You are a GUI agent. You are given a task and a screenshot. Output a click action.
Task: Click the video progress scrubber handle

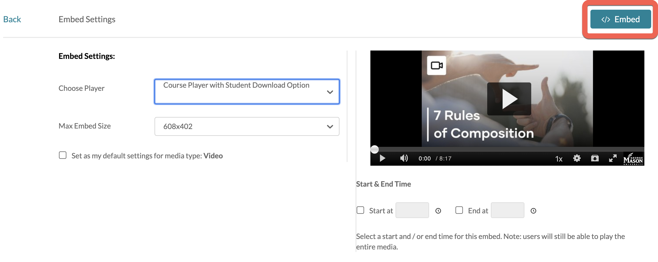(x=375, y=149)
